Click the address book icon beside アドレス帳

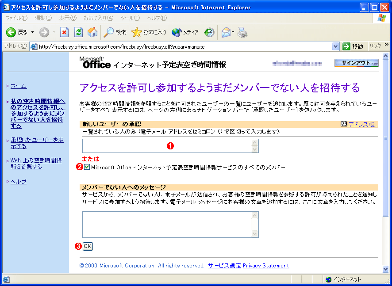(344, 124)
